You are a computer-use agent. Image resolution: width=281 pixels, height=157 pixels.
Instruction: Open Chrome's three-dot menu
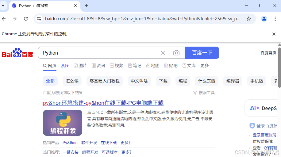pyautogui.click(x=275, y=19)
